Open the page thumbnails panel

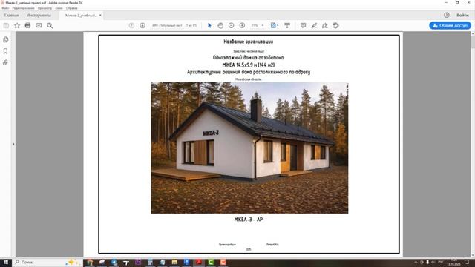coord(5,39)
